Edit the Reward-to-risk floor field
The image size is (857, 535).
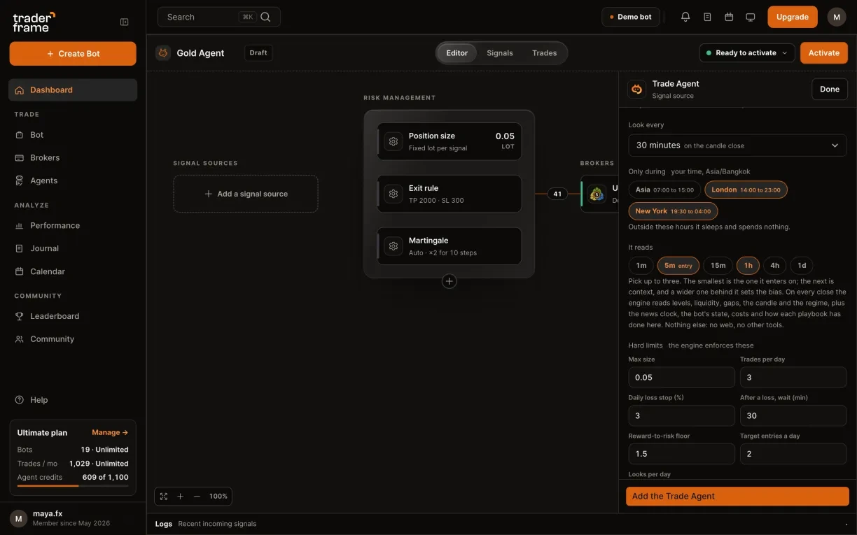681,454
